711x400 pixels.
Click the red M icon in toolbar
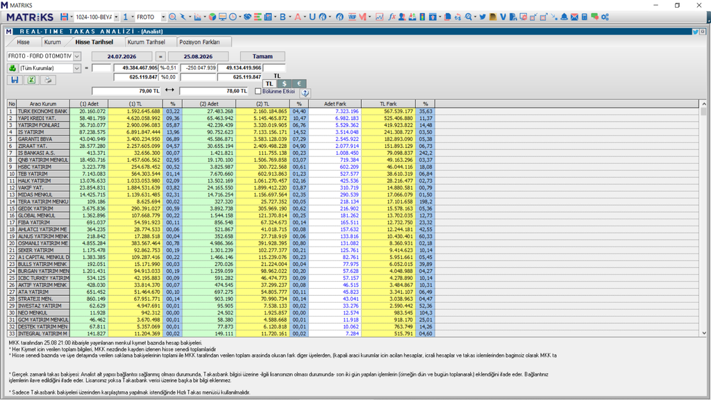[362, 17]
